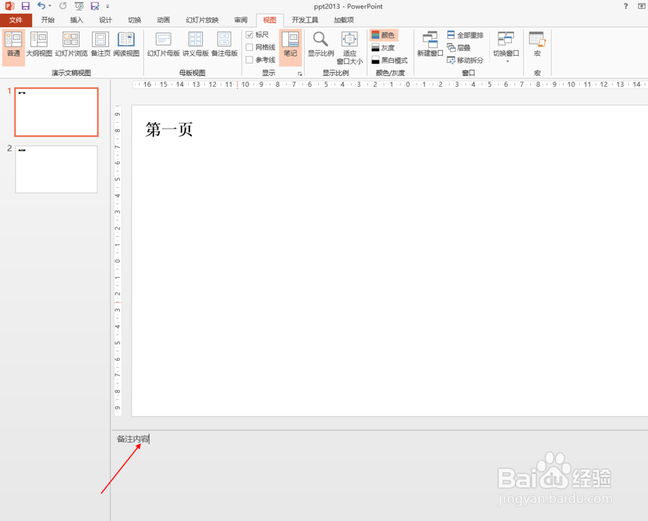Screen dimensions: 648x521
Task: Switch to Normal (普通) view
Action: coord(13,45)
